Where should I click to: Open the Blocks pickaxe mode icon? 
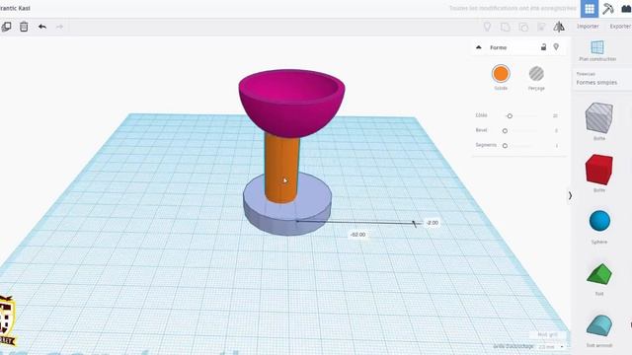(x=608, y=9)
